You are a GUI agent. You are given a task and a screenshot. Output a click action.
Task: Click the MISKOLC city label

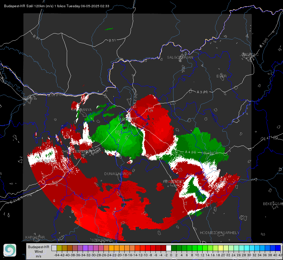(251, 54)
